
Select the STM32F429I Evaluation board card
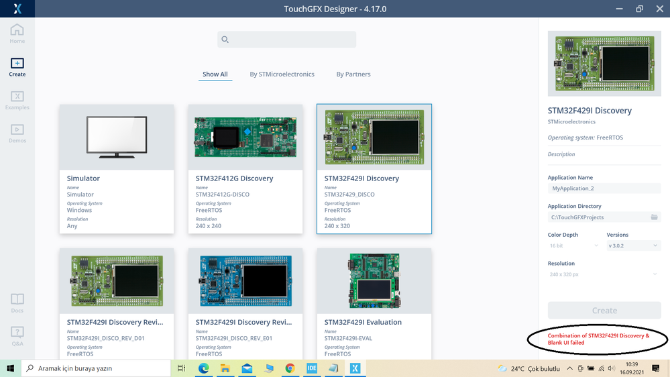pos(374,303)
